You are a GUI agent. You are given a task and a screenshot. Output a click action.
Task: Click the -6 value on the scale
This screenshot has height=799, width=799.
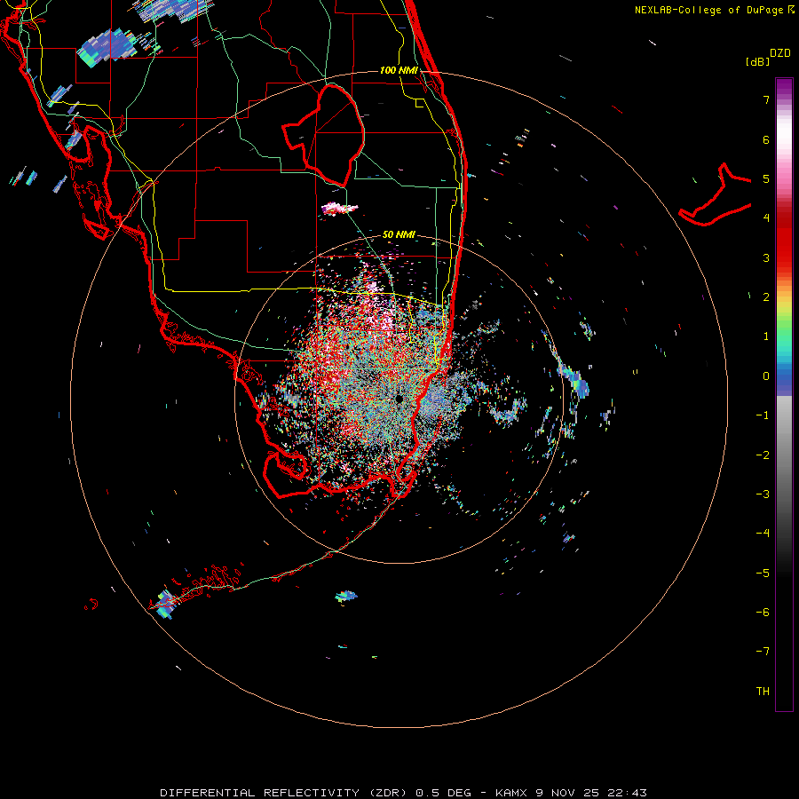click(x=763, y=613)
